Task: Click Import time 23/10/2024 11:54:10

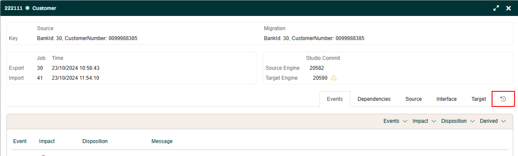Action: (76, 78)
